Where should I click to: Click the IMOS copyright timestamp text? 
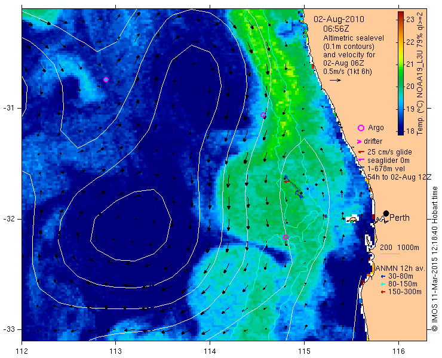[x=434, y=258]
